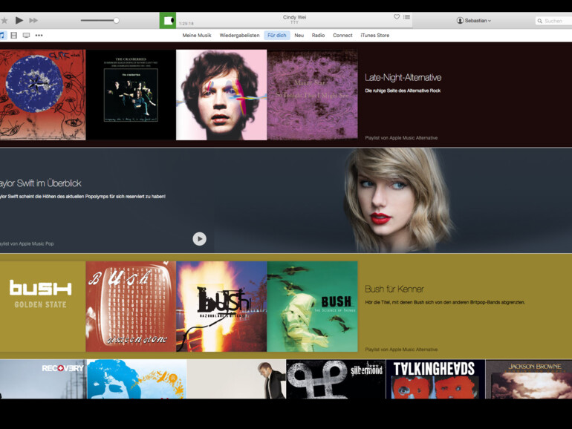The height and width of the screenshot is (429, 572).
Task: Click the Bush Britpop-Bands description text
Action: pyautogui.click(x=445, y=302)
